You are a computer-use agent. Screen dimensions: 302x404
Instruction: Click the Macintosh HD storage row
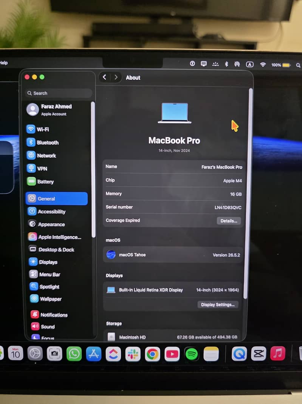[172, 336]
